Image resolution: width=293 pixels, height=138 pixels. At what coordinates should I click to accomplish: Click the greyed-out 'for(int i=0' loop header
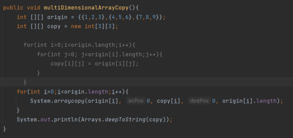coord(79,45)
